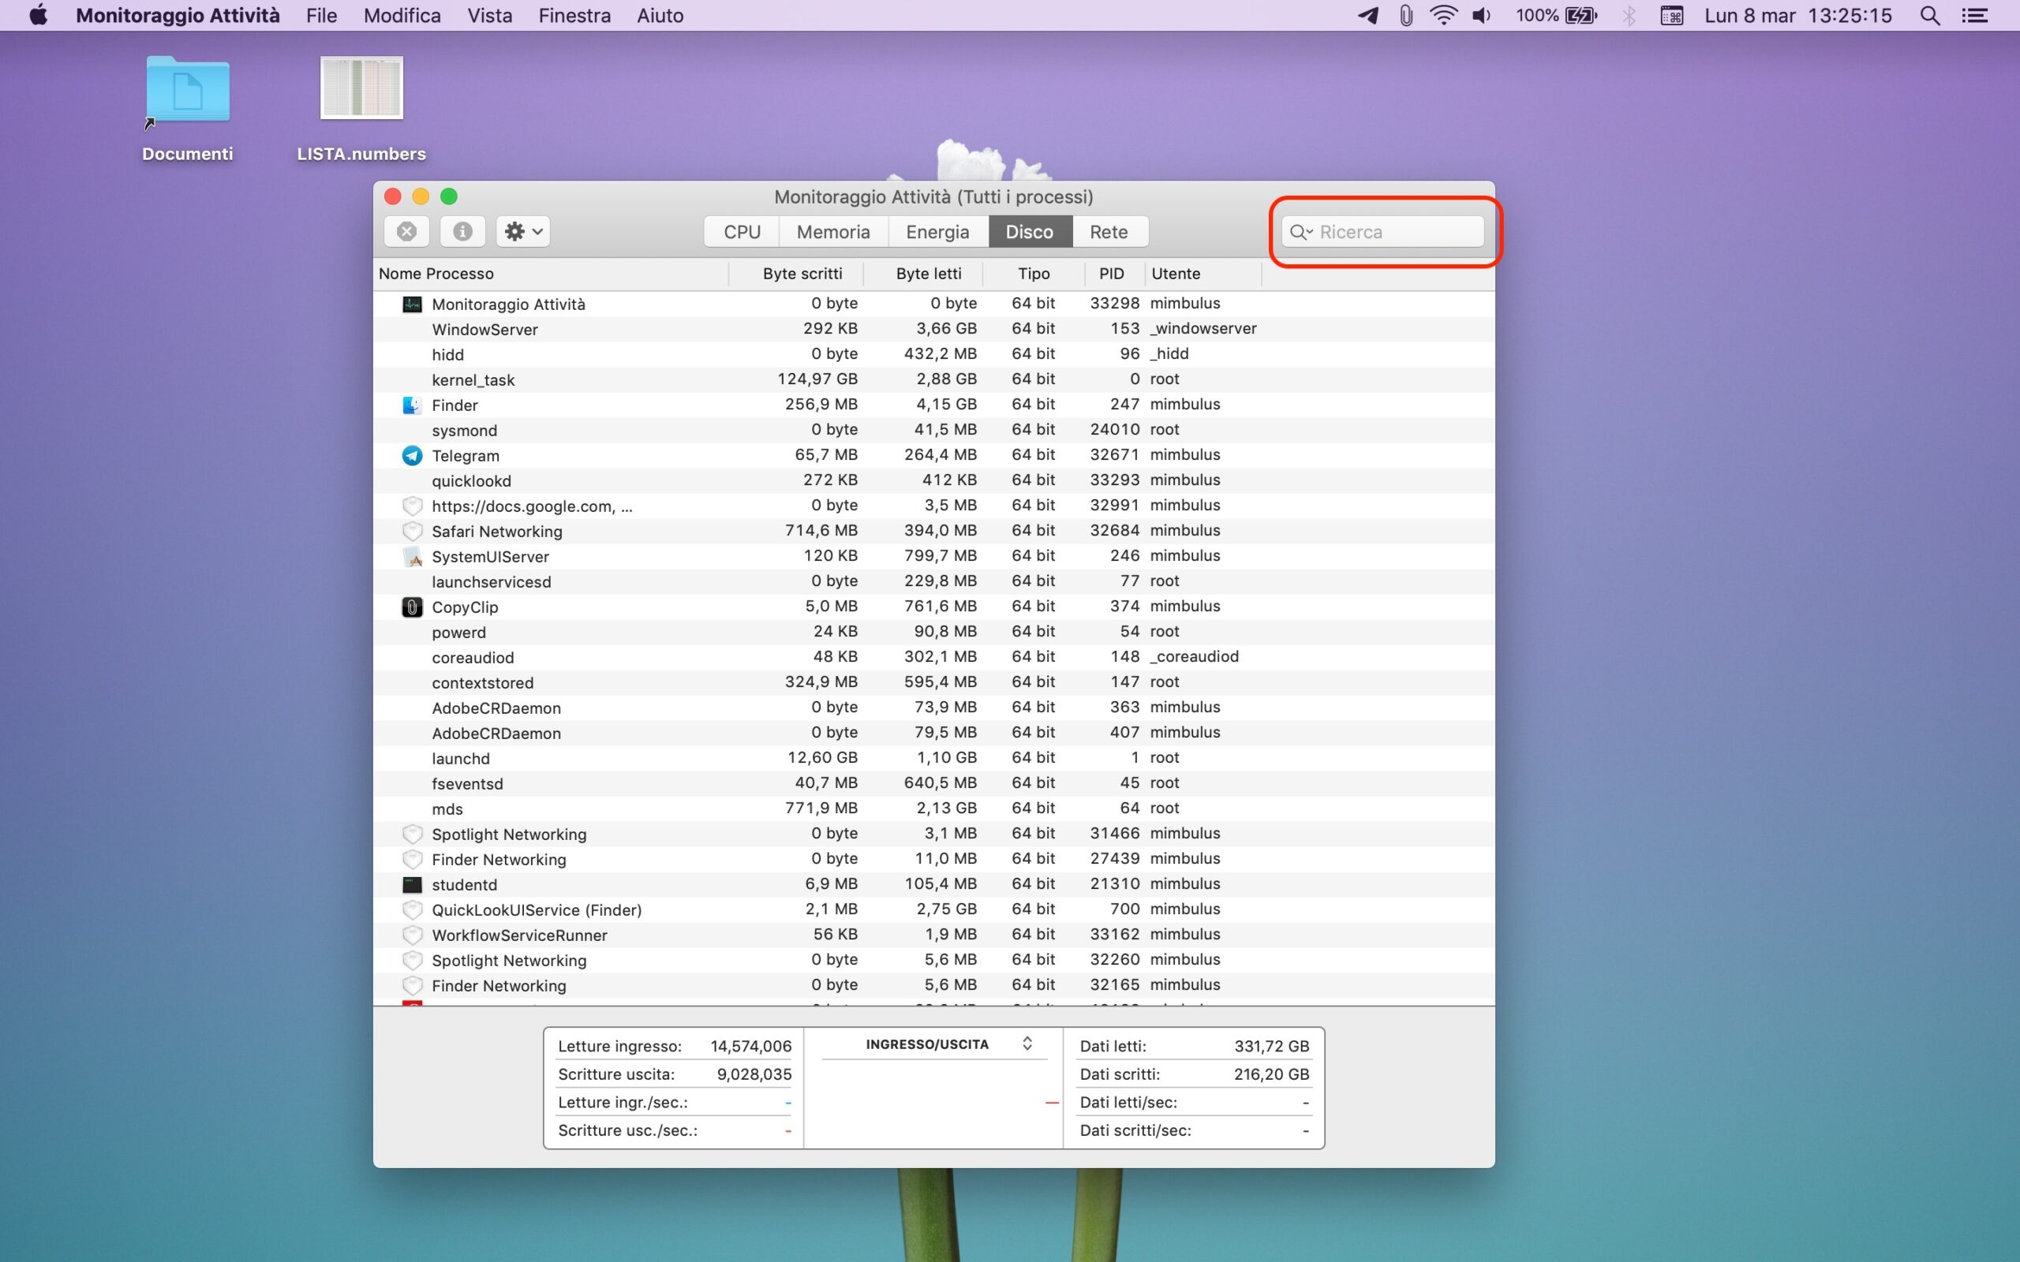Click the stop process X toolbar button

pos(406,231)
